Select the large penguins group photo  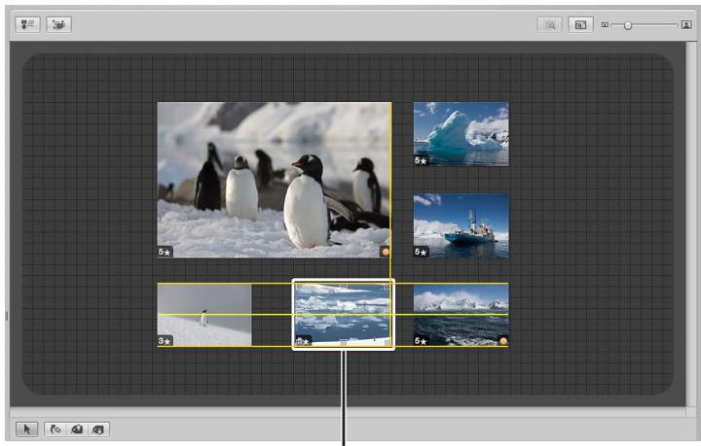[274, 180]
